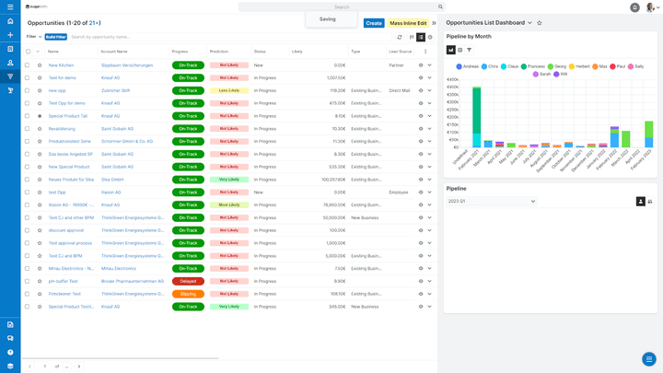Favorite the Opportunities List Dashboard star
This screenshot has height=373, width=663.
(x=540, y=22)
